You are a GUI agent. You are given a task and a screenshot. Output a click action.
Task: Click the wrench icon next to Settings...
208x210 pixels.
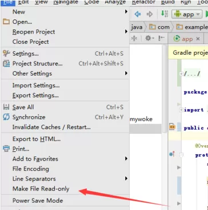(x=6, y=53)
